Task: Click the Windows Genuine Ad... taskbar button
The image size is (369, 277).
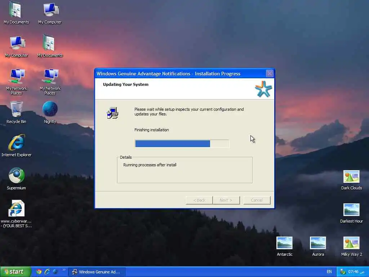Action: (x=97, y=272)
